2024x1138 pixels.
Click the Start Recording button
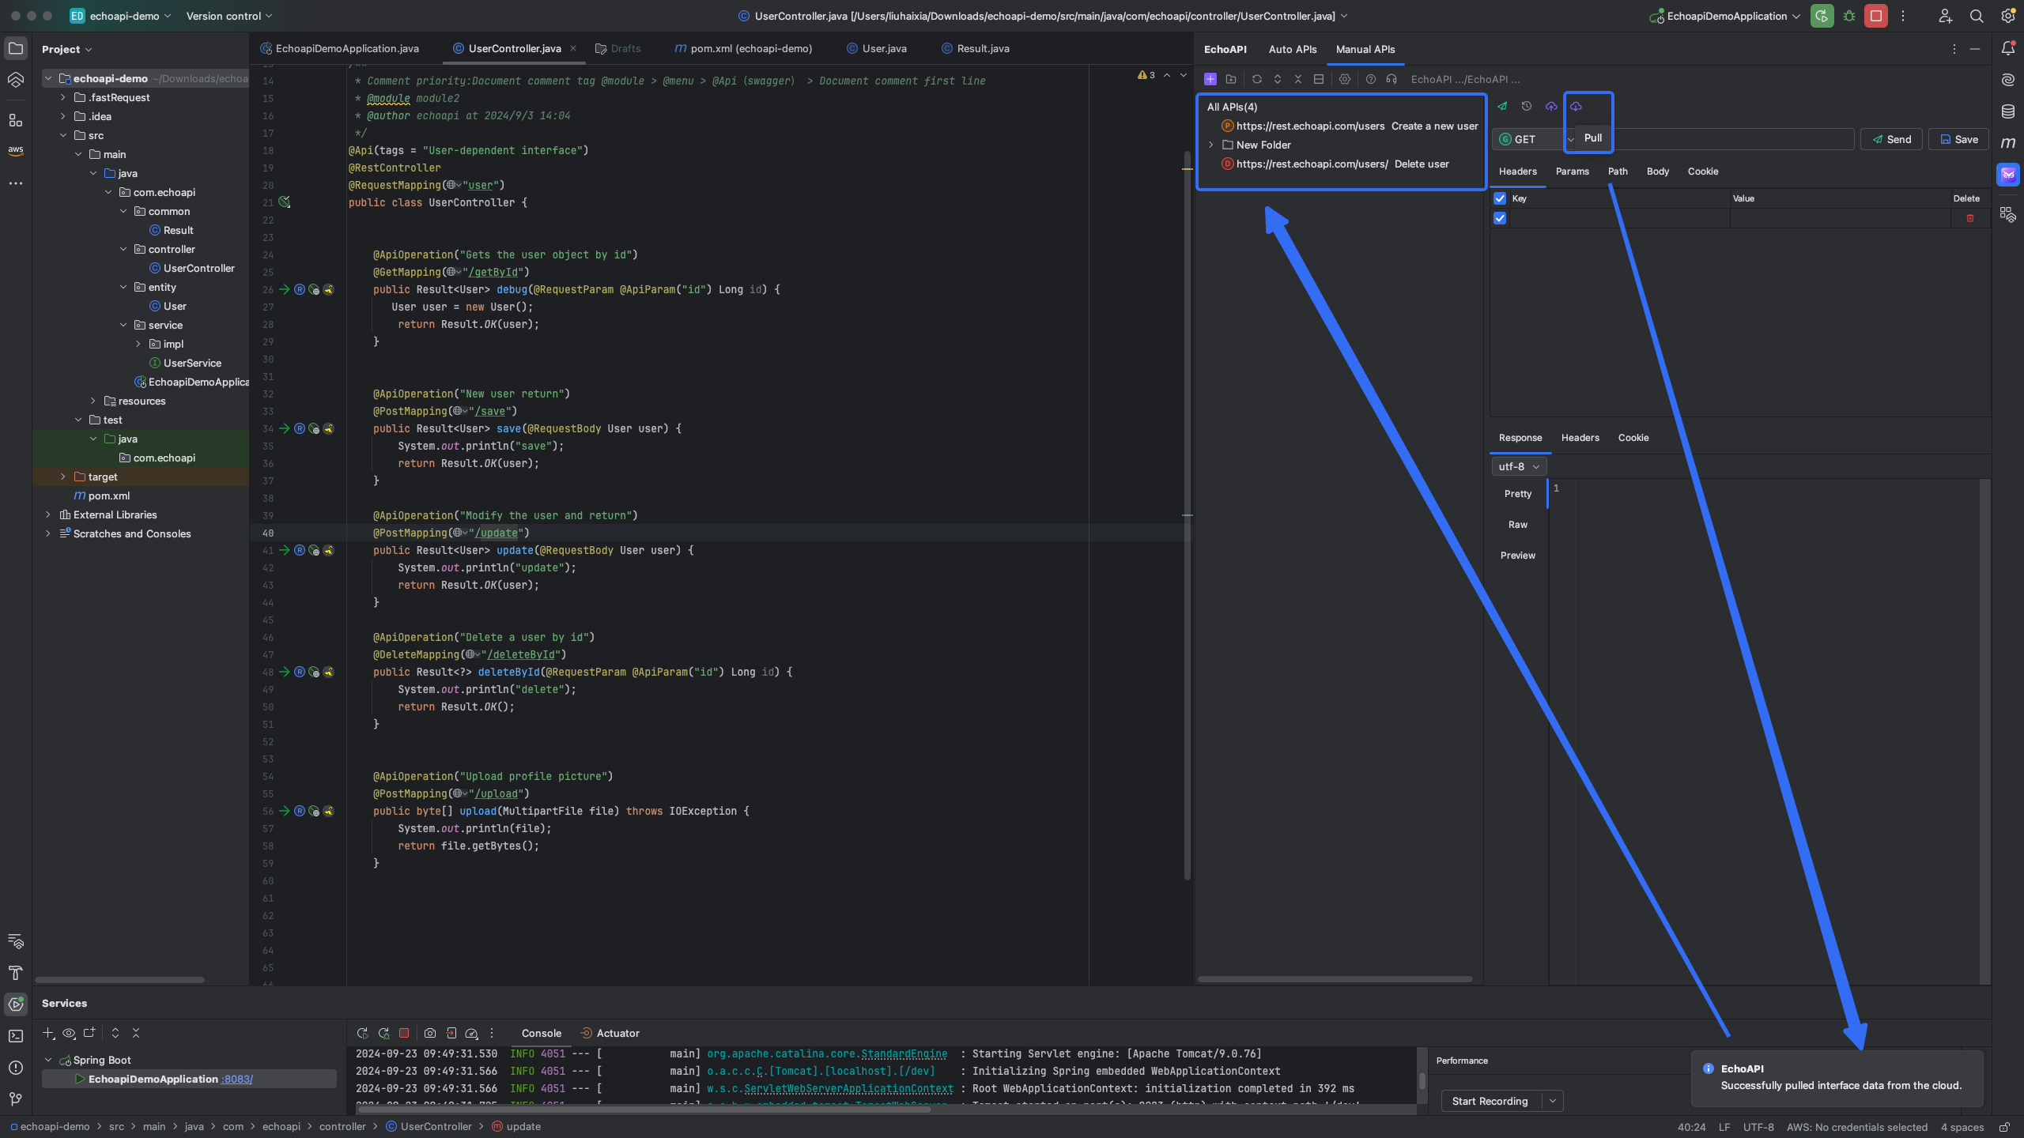pos(1490,1101)
